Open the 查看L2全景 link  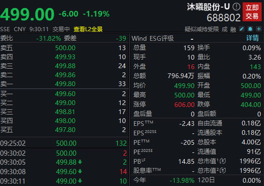click(88, 29)
